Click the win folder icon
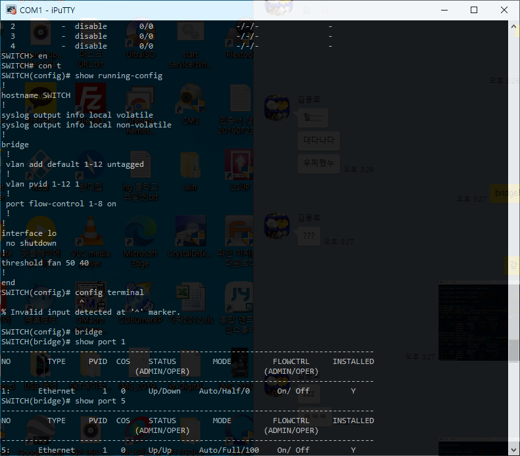The image size is (520, 456). coord(191,166)
